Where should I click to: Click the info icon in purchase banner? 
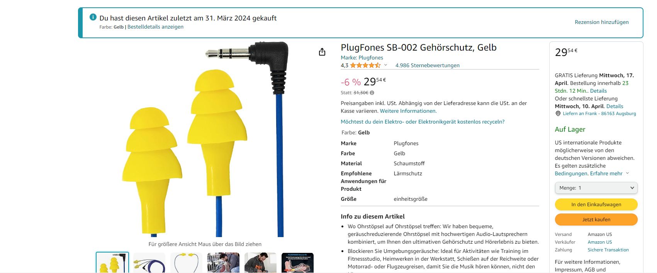point(93,17)
